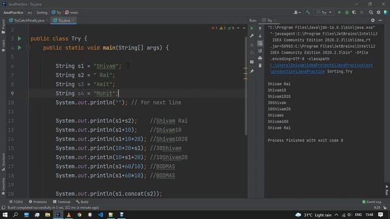Open the Try run configuration dropdown
Viewport: 390px width, 219px height.
tap(324, 12)
